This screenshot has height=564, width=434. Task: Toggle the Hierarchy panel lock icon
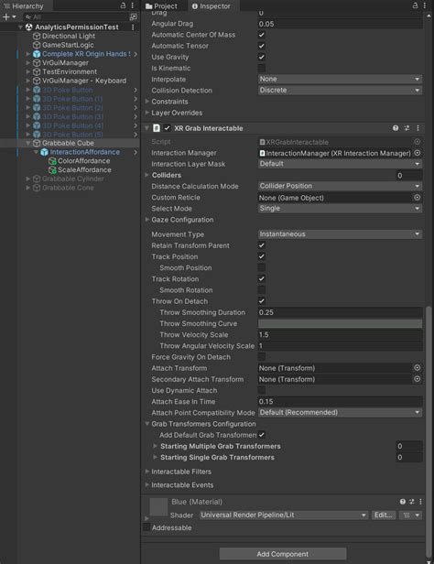(123, 5)
